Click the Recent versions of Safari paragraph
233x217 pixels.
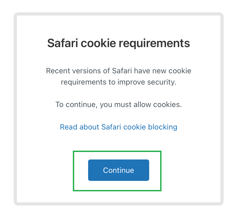119,77
